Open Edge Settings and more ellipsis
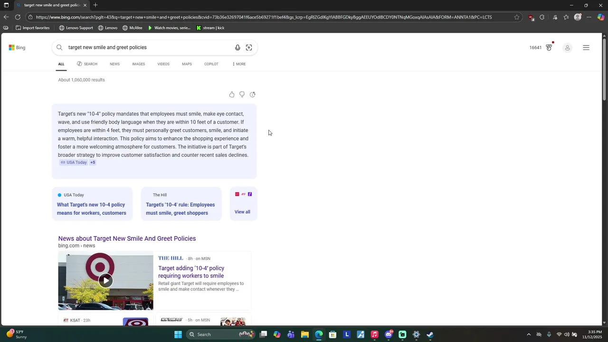 (x=589, y=17)
